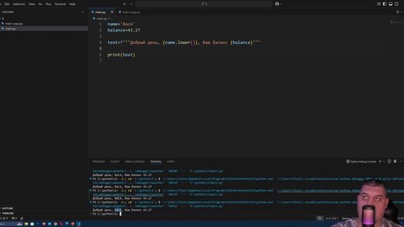
Task: Click the command center search box
Action: pos(204,4)
